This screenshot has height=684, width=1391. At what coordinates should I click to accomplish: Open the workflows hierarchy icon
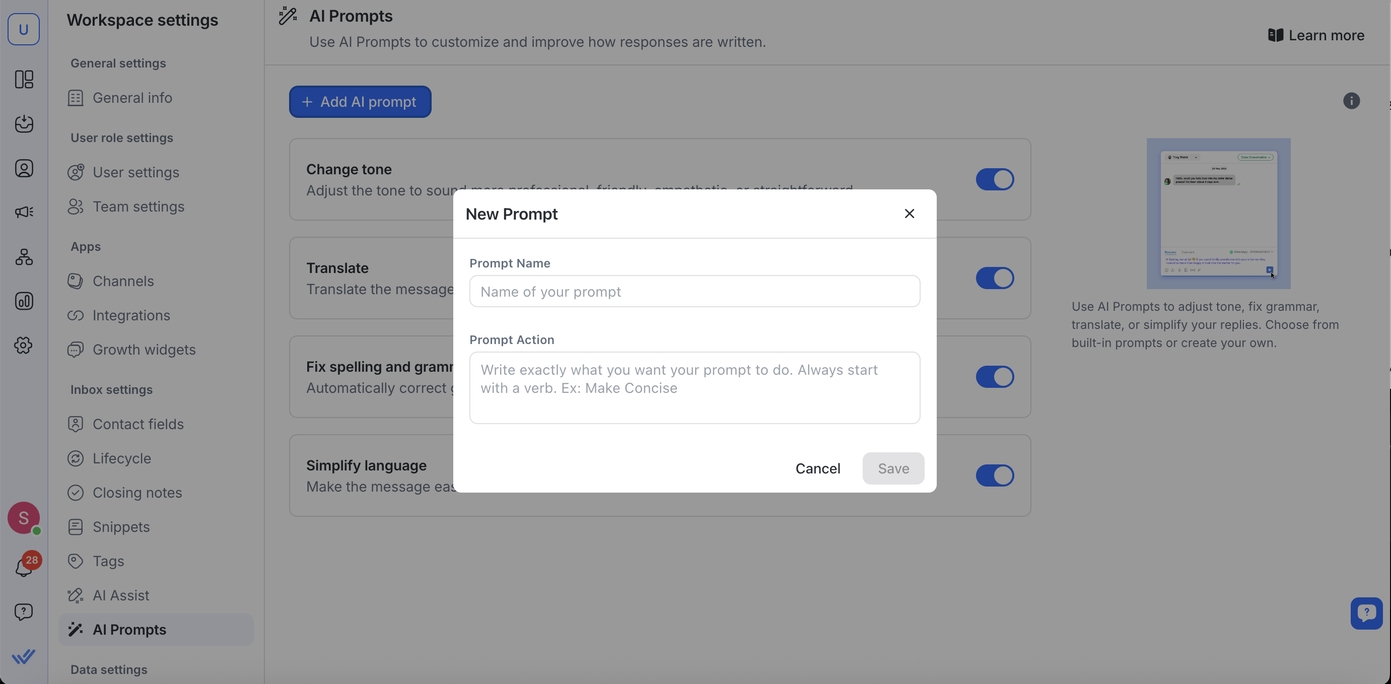tap(24, 257)
